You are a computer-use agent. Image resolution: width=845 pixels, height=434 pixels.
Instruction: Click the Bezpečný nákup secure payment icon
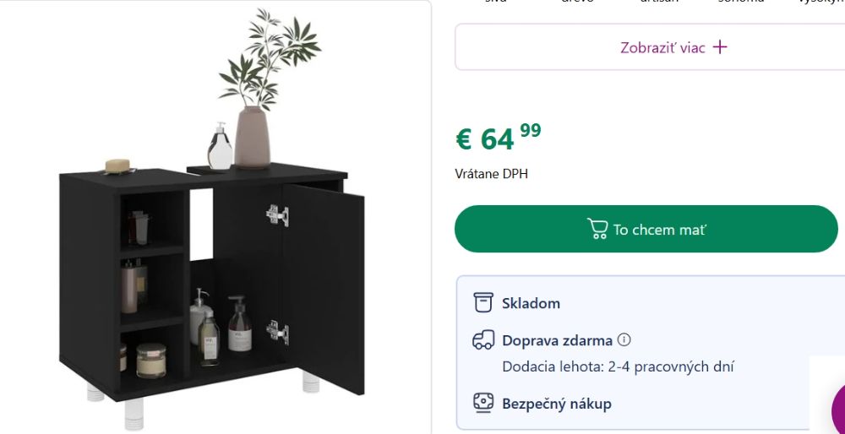pos(482,403)
